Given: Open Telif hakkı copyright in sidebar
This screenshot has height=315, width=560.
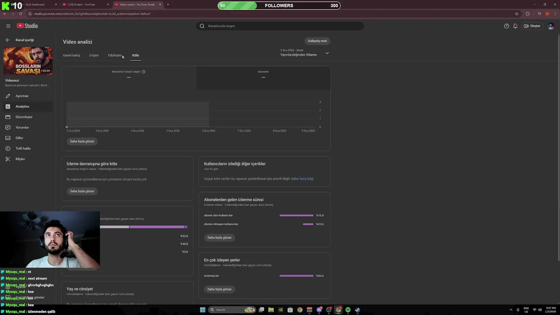Looking at the screenshot, I should click(x=27, y=148).
